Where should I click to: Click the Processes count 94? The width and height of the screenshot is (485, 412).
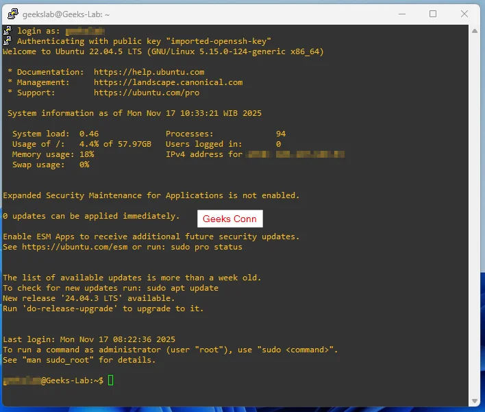(x=281, y=134)
